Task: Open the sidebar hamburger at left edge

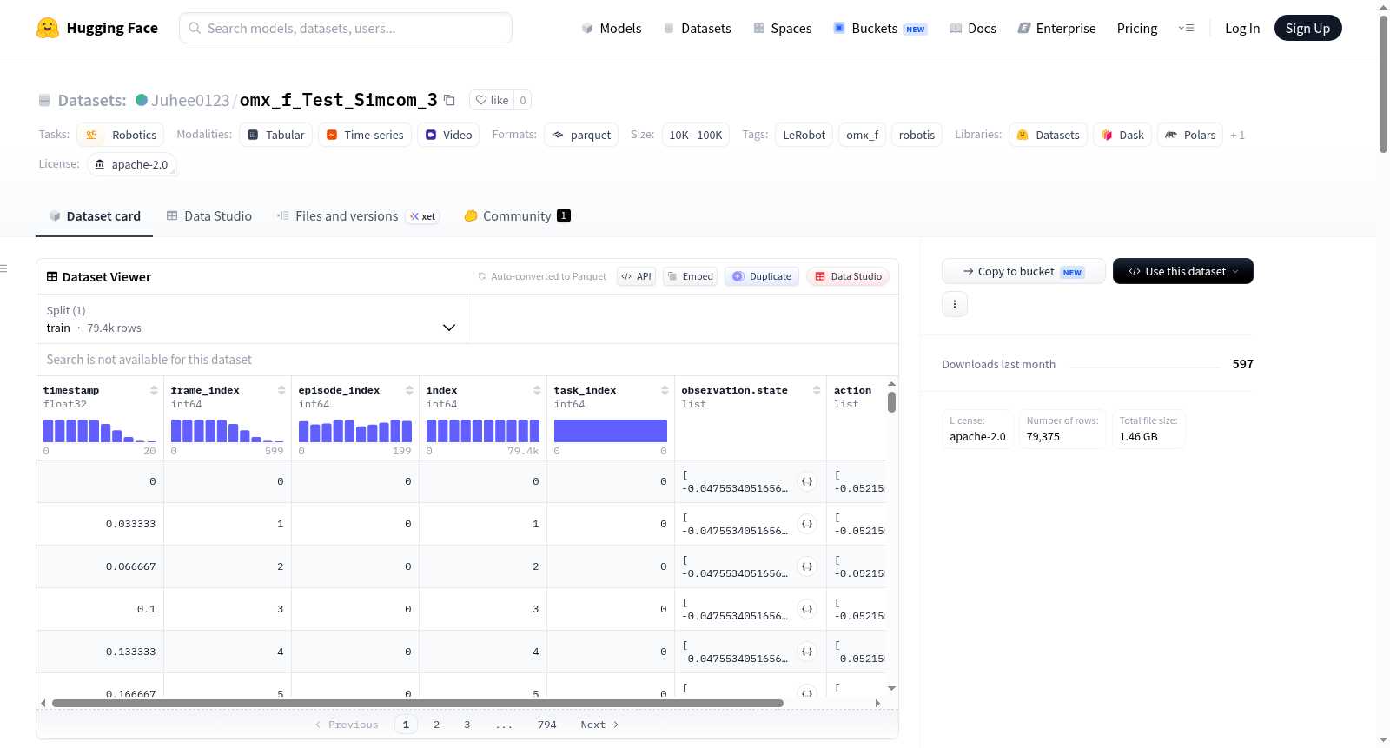Action: click(4, 268)
